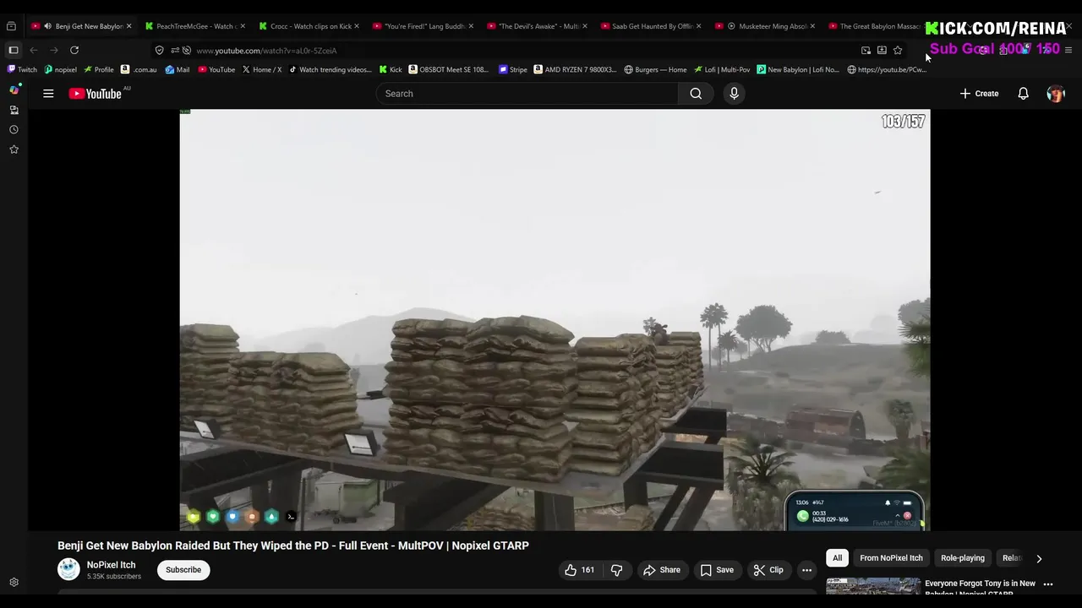Open Stripe bookmark
1082x608 pixels.
(x=513, y=69)
